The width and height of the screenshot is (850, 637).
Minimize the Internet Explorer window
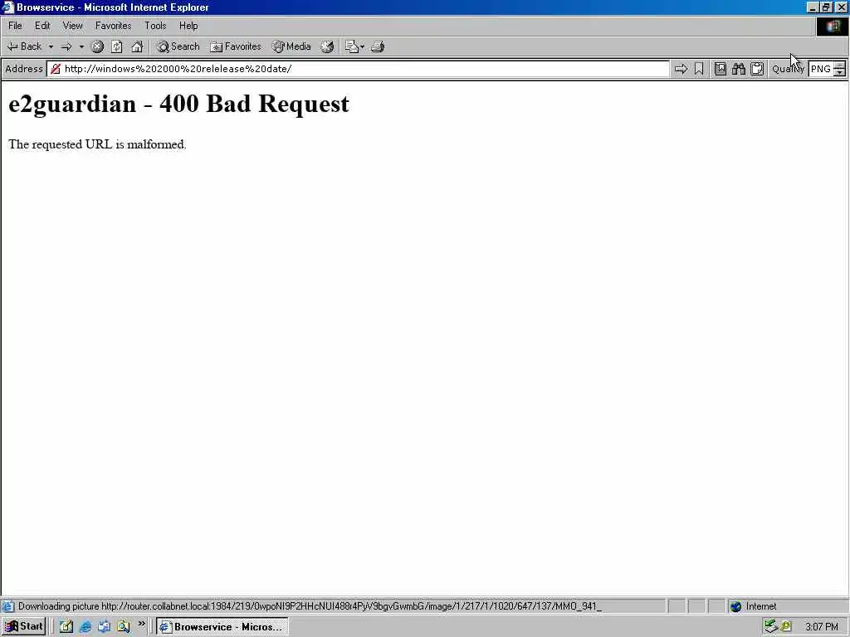tap(812, 7)
